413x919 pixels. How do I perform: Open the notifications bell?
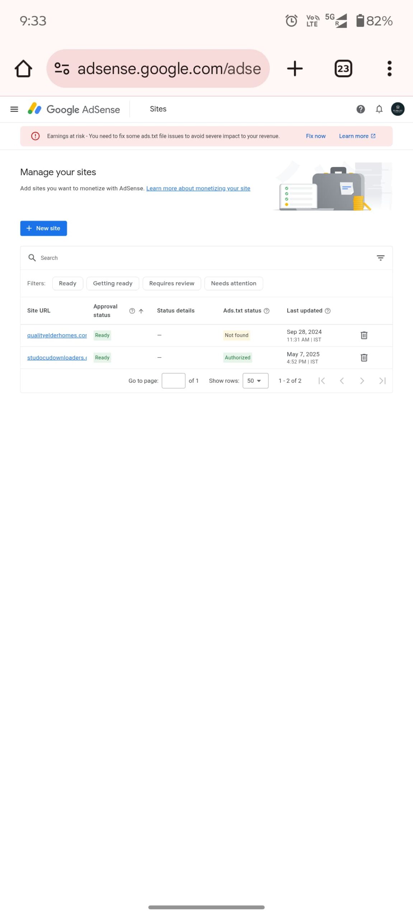[379, 109]
